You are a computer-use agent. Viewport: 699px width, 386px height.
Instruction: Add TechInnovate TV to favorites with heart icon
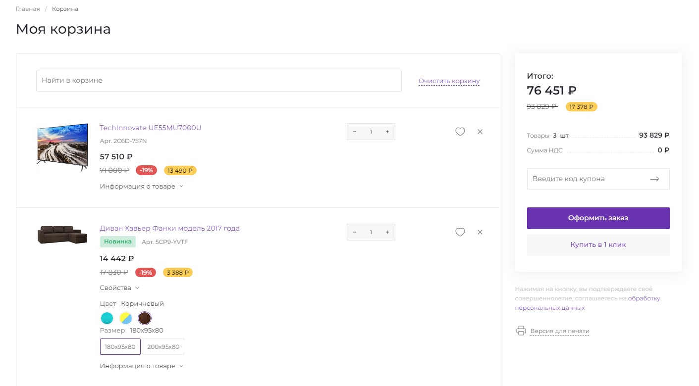point(460,132)
